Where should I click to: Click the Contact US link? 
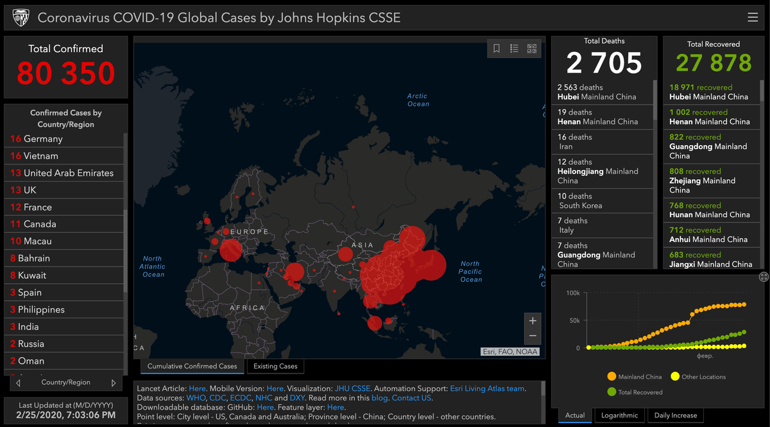pyautogui.click(x=412, y=398)
